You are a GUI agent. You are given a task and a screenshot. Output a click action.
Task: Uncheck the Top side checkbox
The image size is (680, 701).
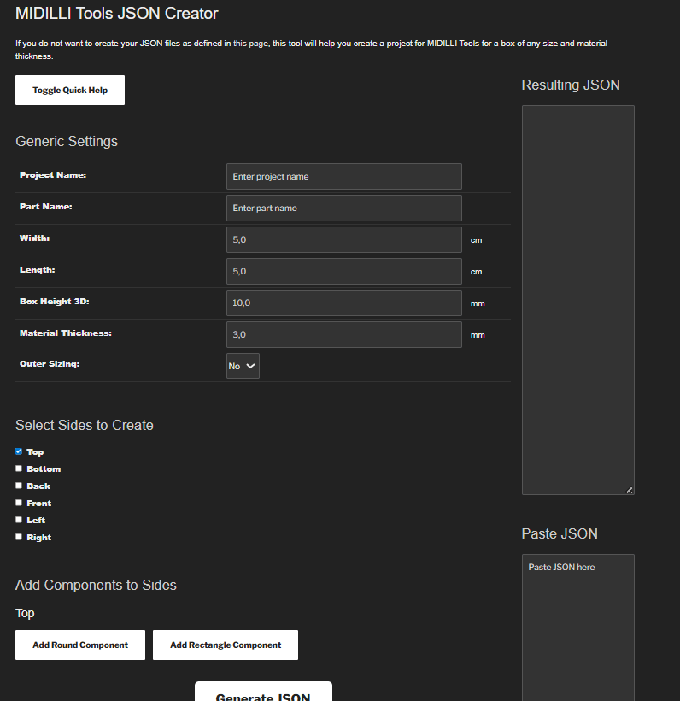[x=19, y=451]
